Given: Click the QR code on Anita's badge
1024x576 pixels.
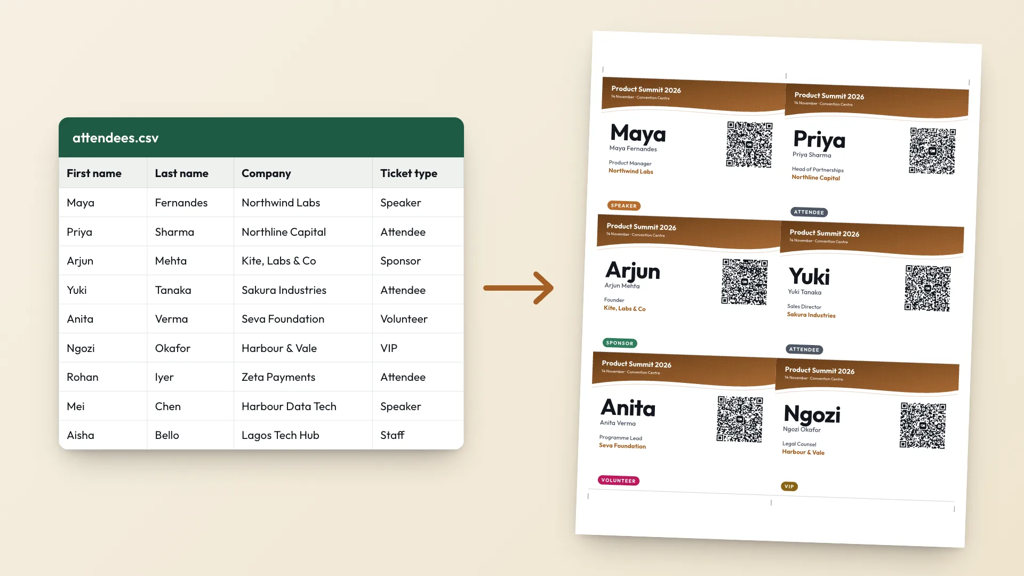Looking at the screenshot, I should pyautogui.click(x=740, y=419).
